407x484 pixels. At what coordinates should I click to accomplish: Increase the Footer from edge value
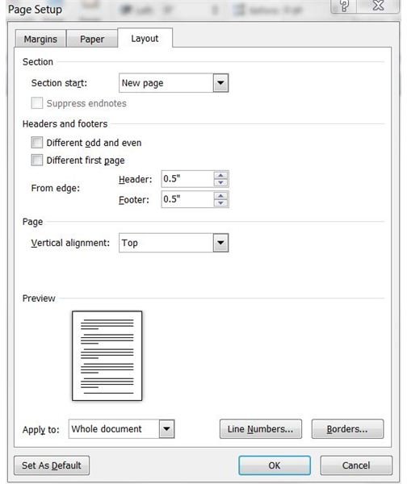[220, 195]
